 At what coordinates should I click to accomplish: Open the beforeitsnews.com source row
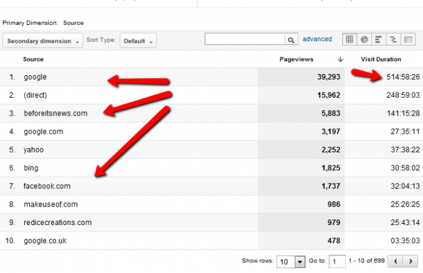pyautogui.click(x=55, y=113)
